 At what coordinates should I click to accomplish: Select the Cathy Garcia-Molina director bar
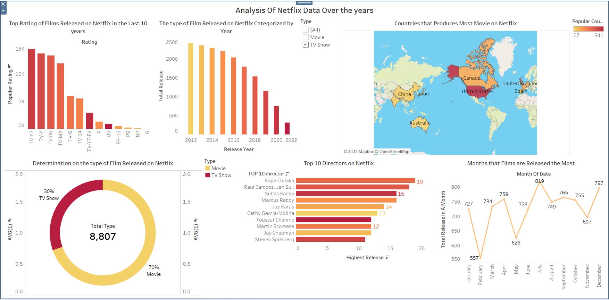tap(336, 213)
